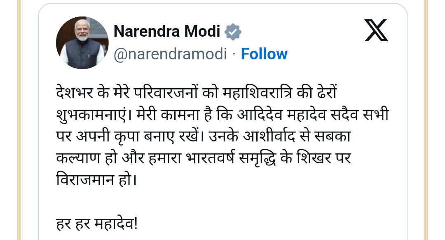445x240 pixels.
Task: Open the Narendra Modi display name link
Action: [167, 31]
